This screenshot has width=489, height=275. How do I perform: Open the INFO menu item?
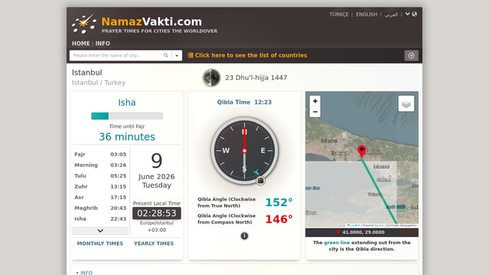tap(102, 44)
